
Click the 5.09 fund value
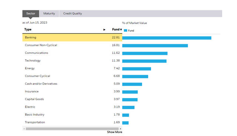[x=117, y=84]
